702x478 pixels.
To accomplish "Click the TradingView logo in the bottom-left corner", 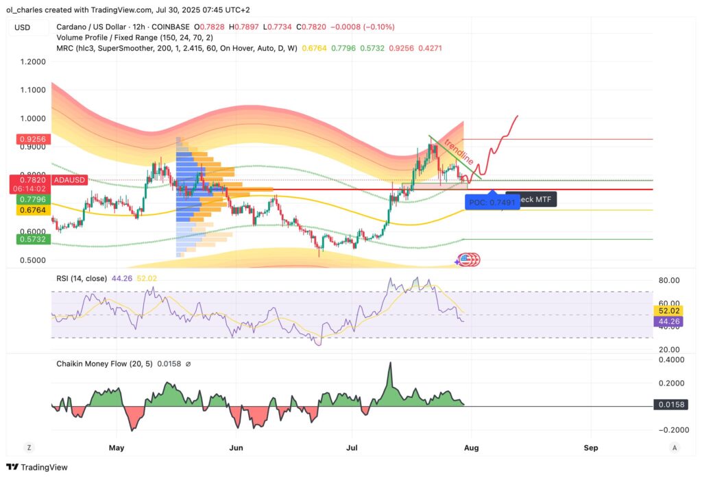I will click(x=37, y=467).
